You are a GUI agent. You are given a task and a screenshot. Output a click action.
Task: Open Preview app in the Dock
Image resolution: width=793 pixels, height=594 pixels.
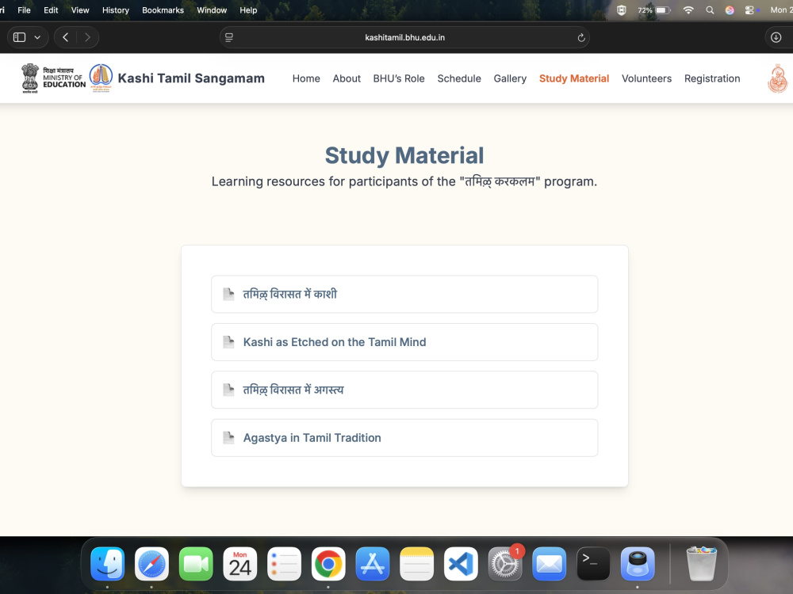[x=638, y=564]
